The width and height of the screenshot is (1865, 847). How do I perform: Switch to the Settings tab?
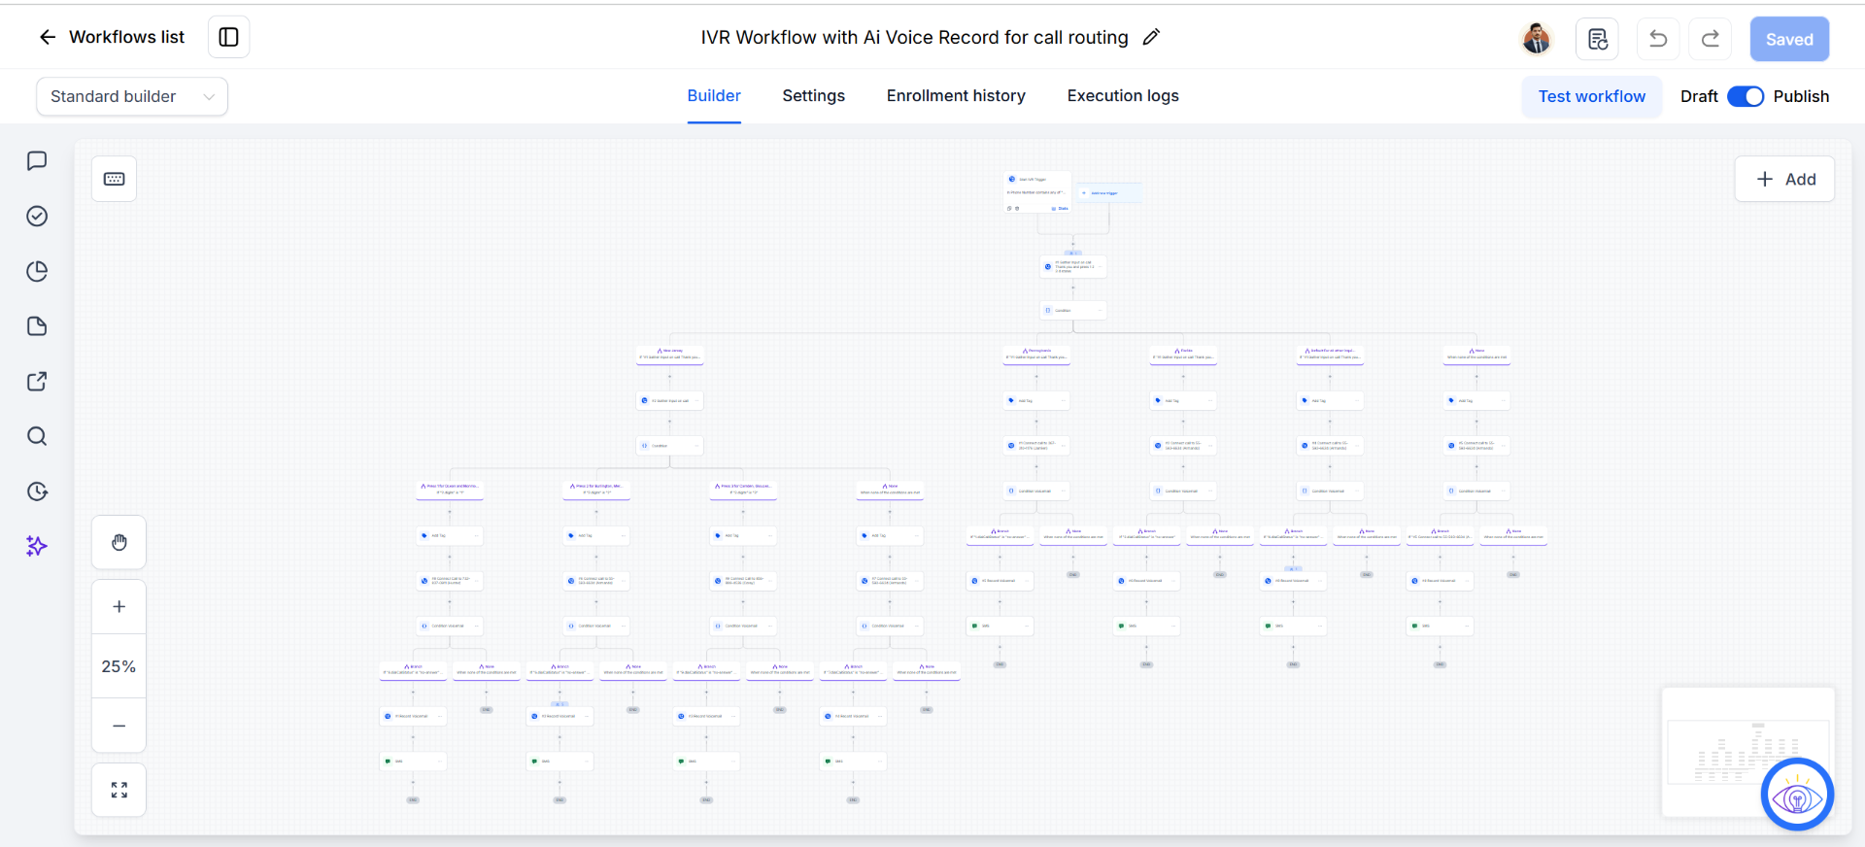click(814, 95)
